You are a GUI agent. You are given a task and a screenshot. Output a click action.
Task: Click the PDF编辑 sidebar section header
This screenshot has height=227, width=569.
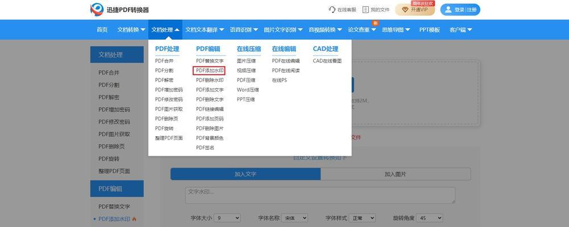[x=117, y=188]
